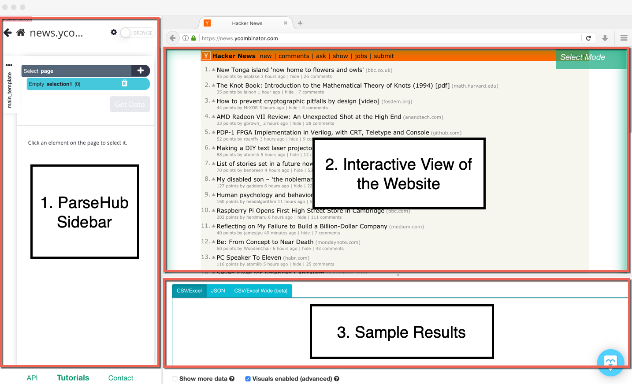
Task: Click the home icon in sidebar
Action: [x=21, y=33]
